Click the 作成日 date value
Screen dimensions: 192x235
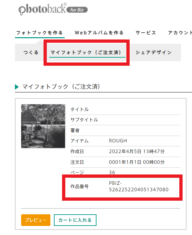pyautogui.click(x=137, y=151)
